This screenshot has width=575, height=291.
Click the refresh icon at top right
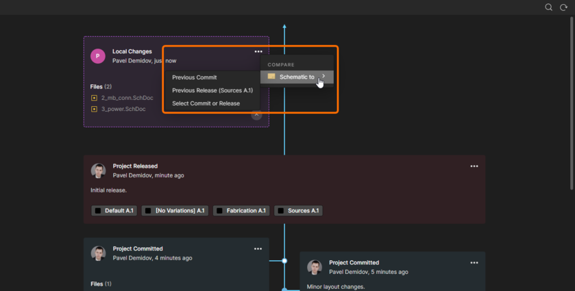coord(563,8)
